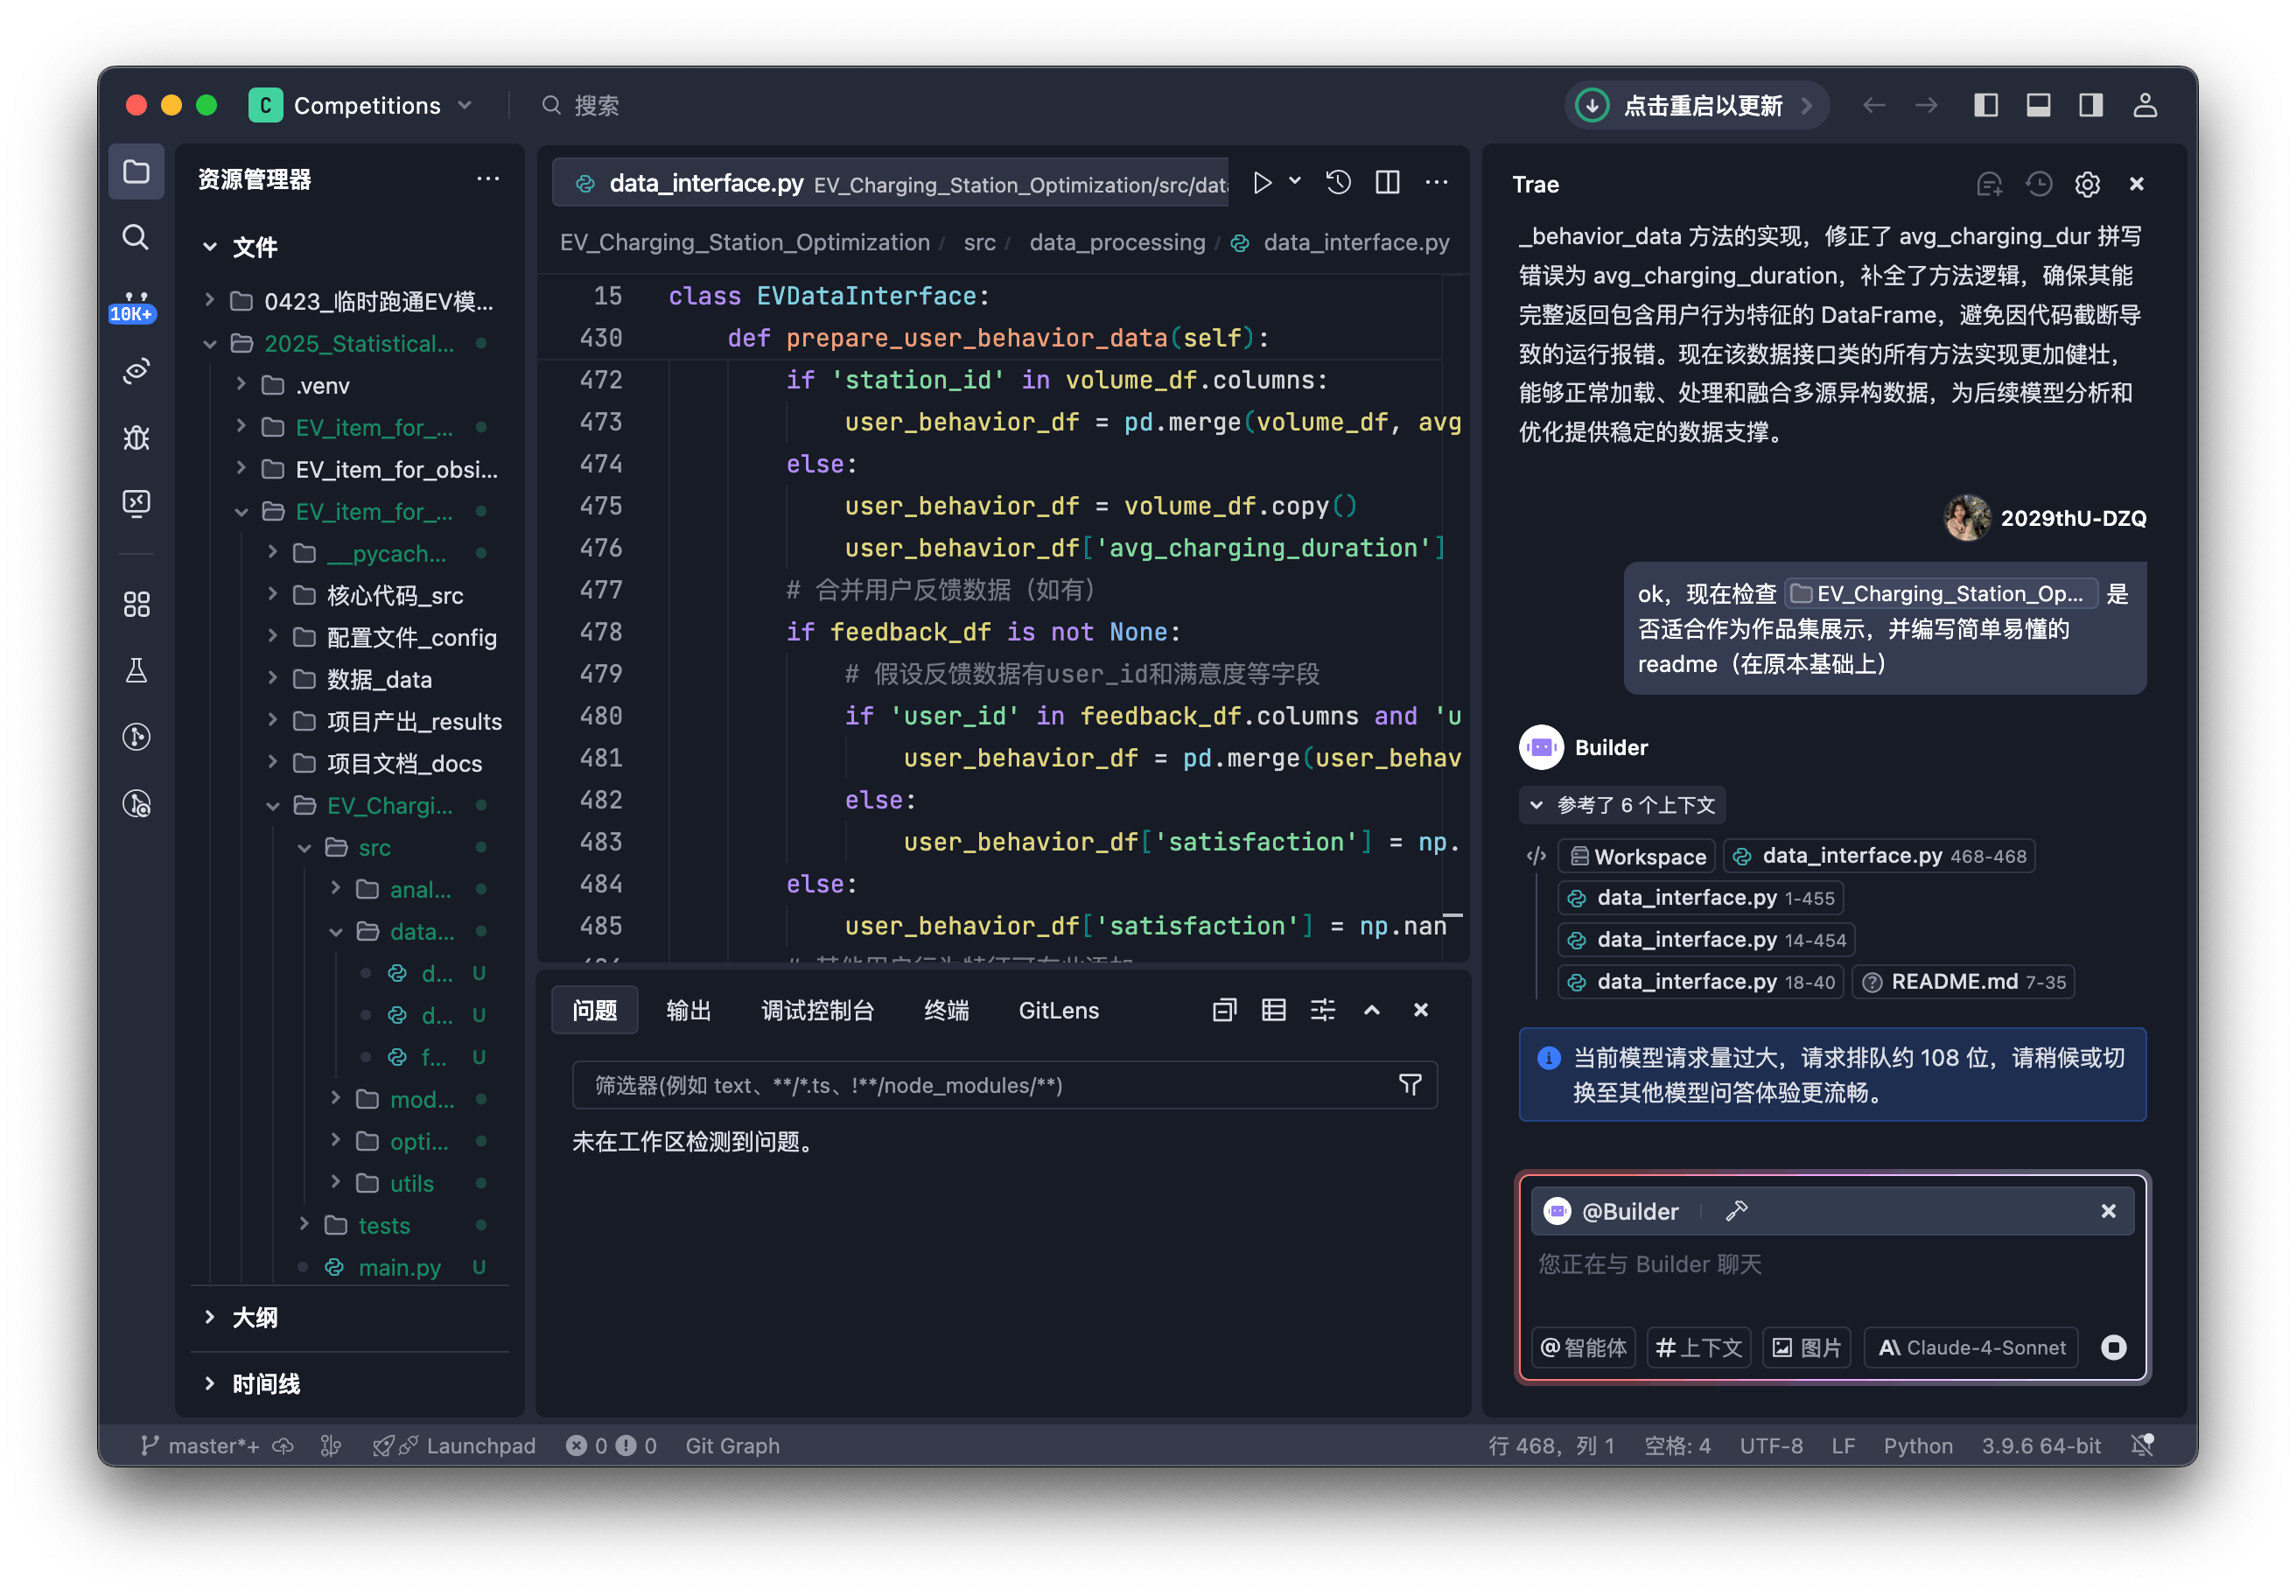Open the Search view in the activity bar
This screenshot has width=2296, height=1596.
(136, 237)
